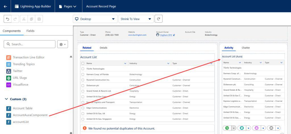Click the change owner icon beside OrgFarm EPIC
The width and height of the screenshot is (291, 134).
[174, 35]
